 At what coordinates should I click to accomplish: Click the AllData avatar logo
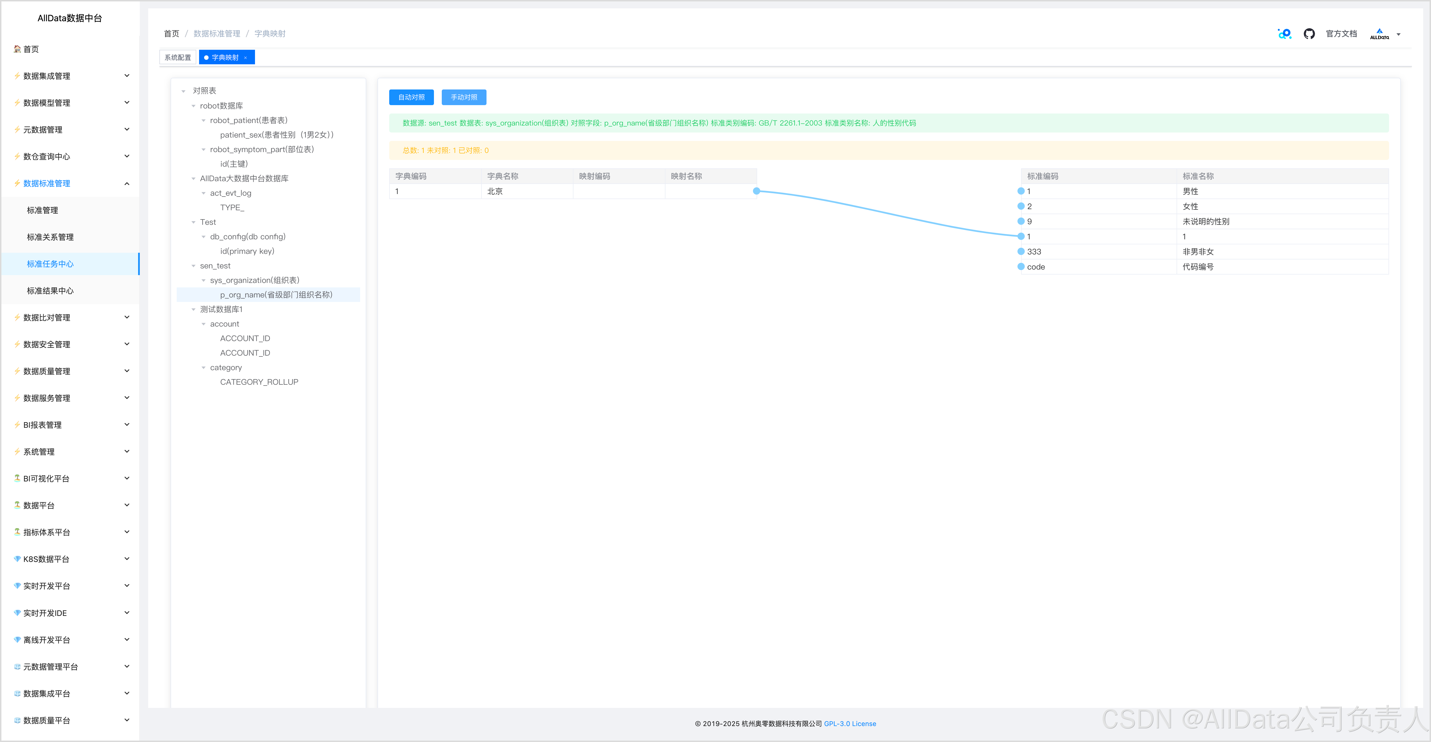click(1379, 34)
